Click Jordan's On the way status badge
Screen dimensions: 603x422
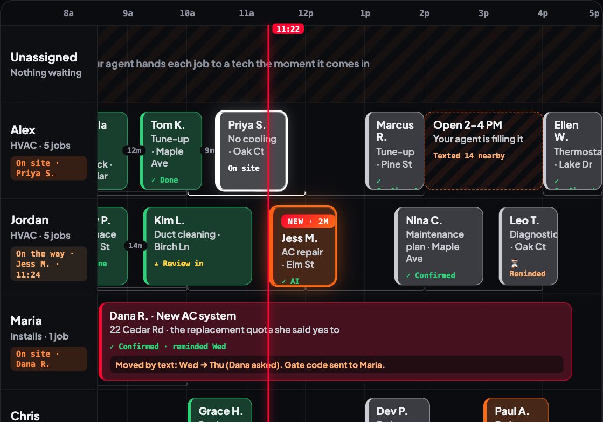pyautogui.click(x=49, y=264)
